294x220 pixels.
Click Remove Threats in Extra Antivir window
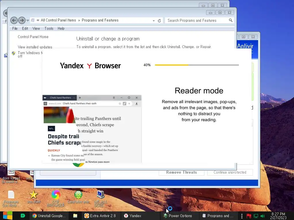tap(181, 172)
